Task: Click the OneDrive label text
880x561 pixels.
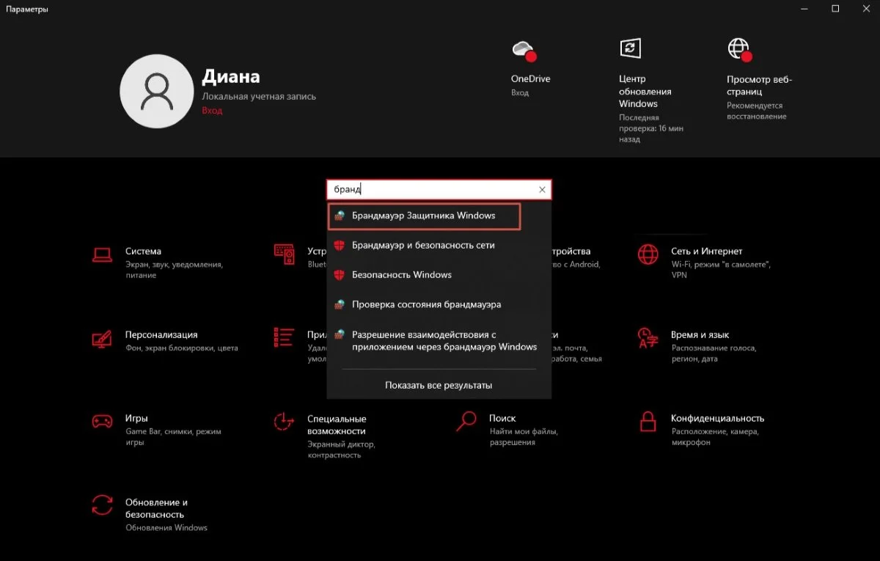Action: point(530,79)
